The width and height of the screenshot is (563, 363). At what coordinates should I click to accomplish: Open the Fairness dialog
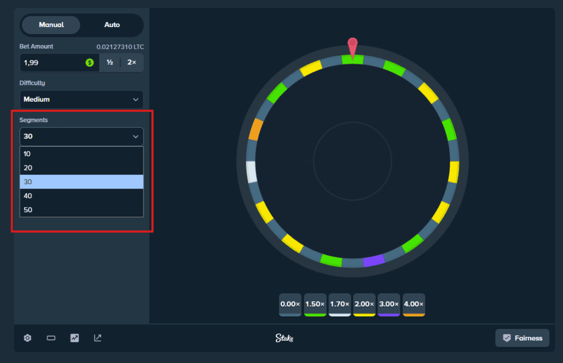pyautogui.click(x=522, y=338)
